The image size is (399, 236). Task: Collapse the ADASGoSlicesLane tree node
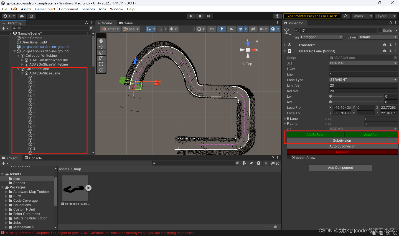pos(23,73)
